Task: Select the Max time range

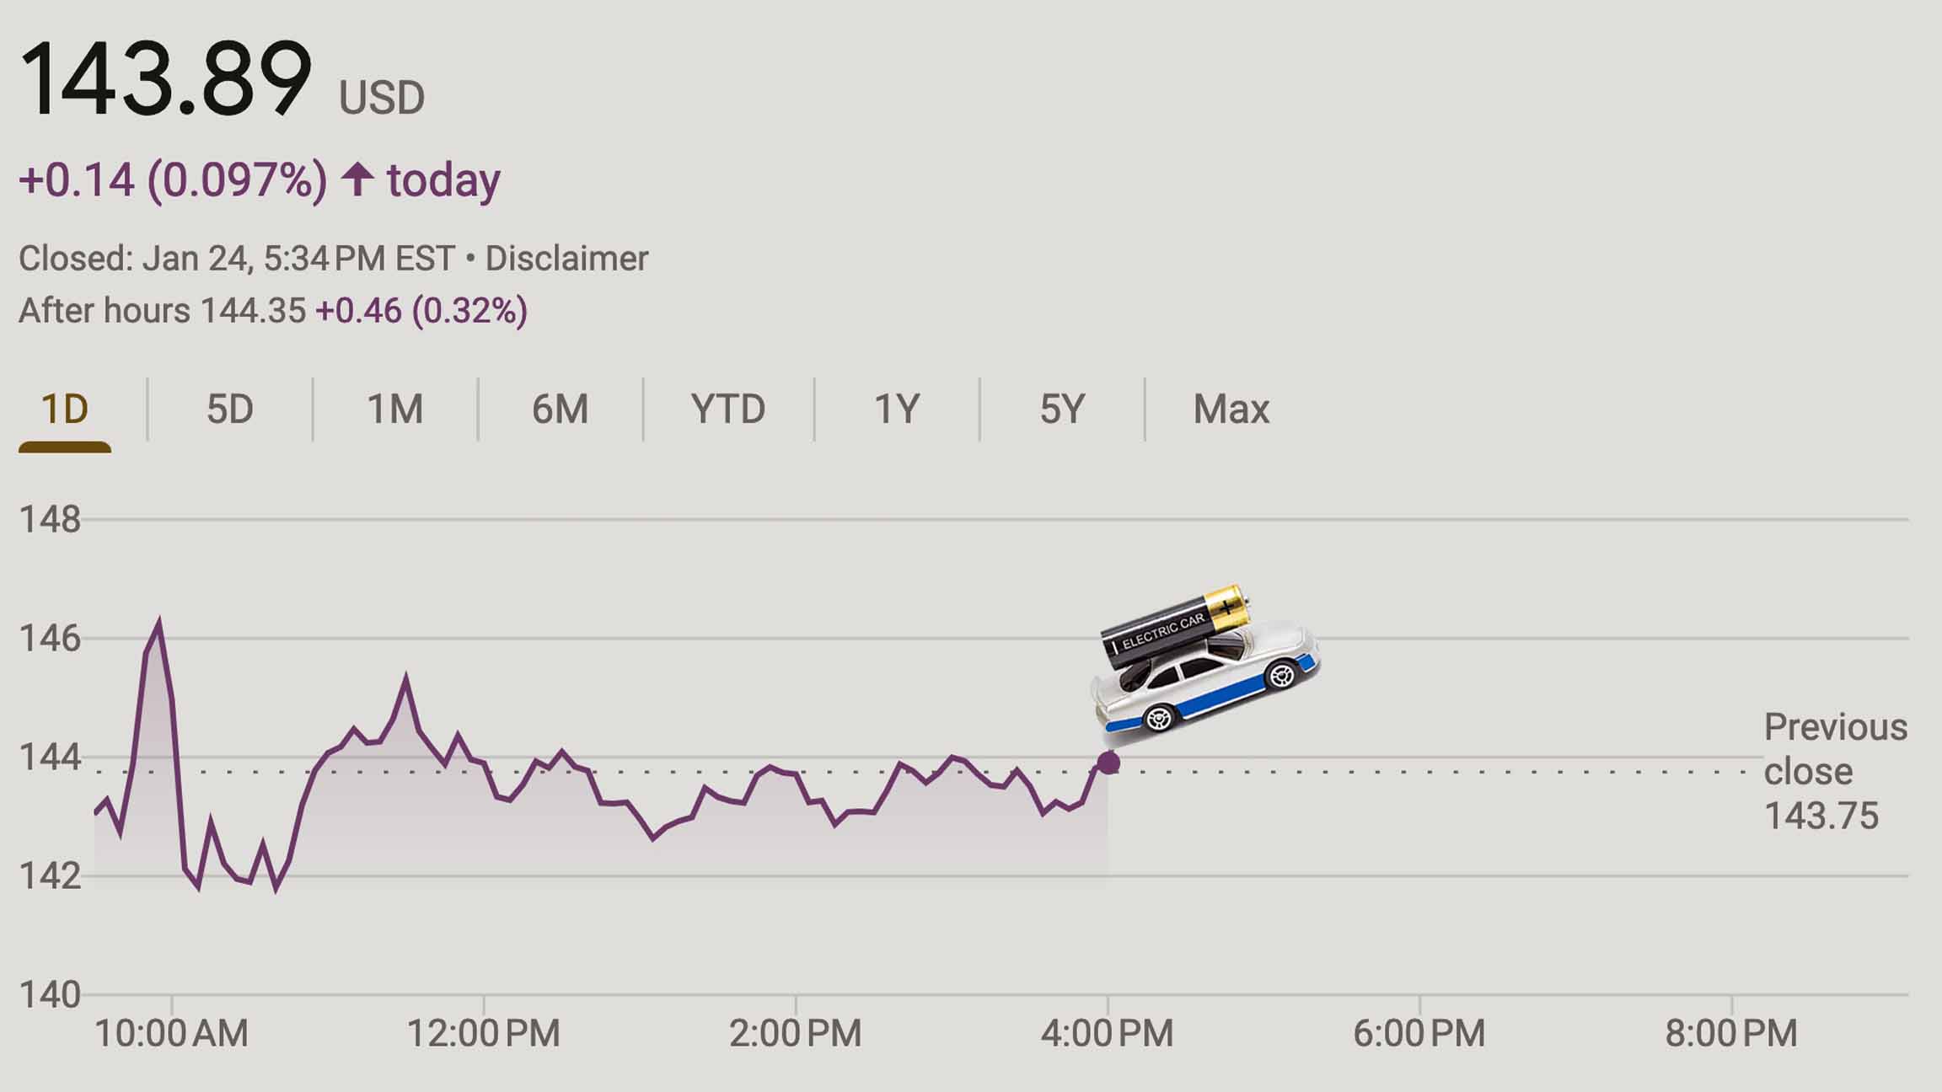Action: [1232, 409]
